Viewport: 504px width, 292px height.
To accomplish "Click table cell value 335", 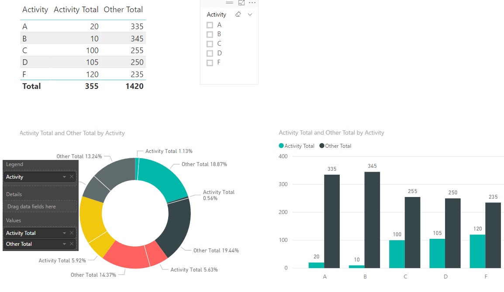I will click(137, 26).
